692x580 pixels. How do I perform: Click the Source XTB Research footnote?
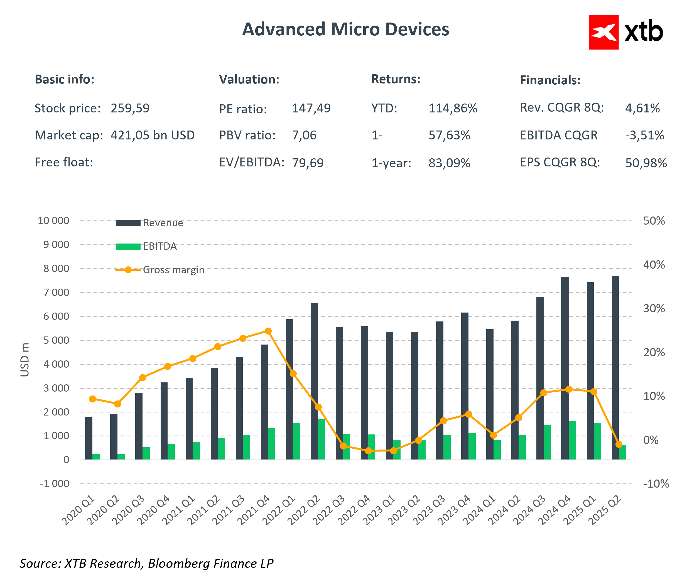point(146,564)
